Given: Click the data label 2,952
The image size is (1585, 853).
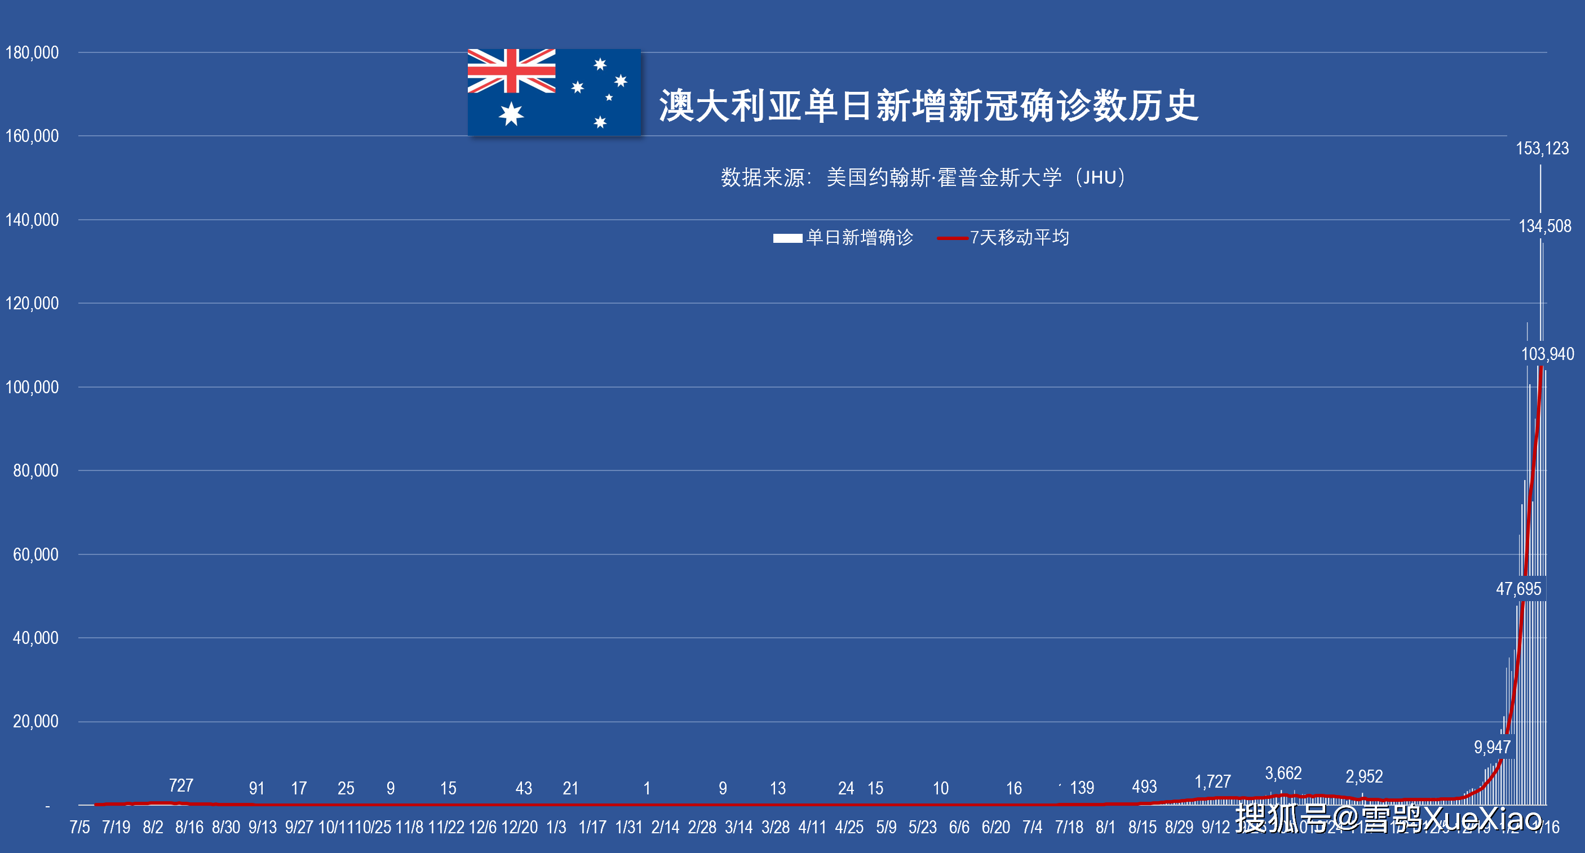Looking at the screenshot, I should (x=1364, y=777).
